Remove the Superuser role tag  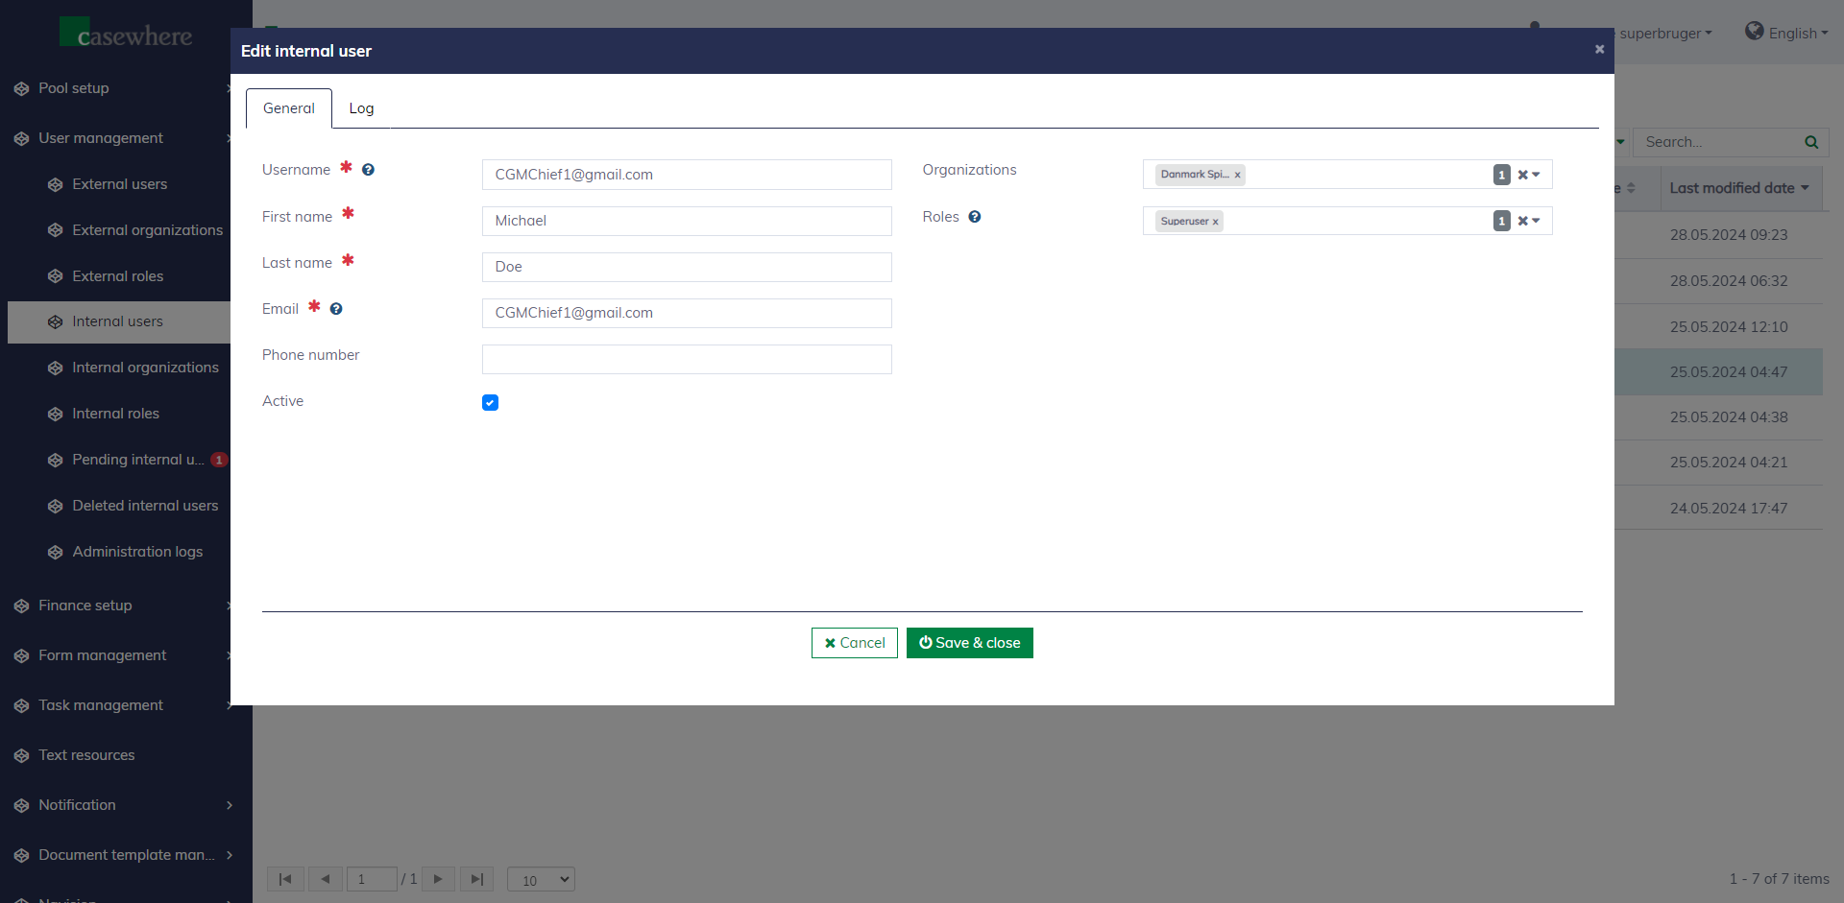[1215, 222]
